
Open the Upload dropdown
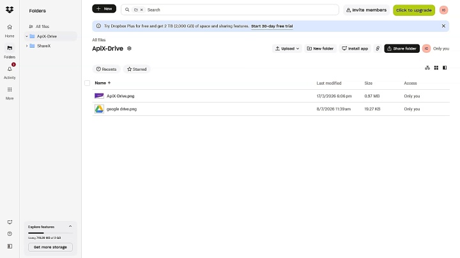point(287,48)
